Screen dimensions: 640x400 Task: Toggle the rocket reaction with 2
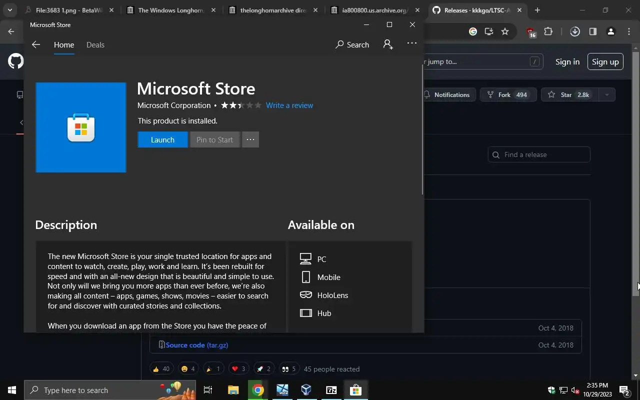[x=263, y=369]
